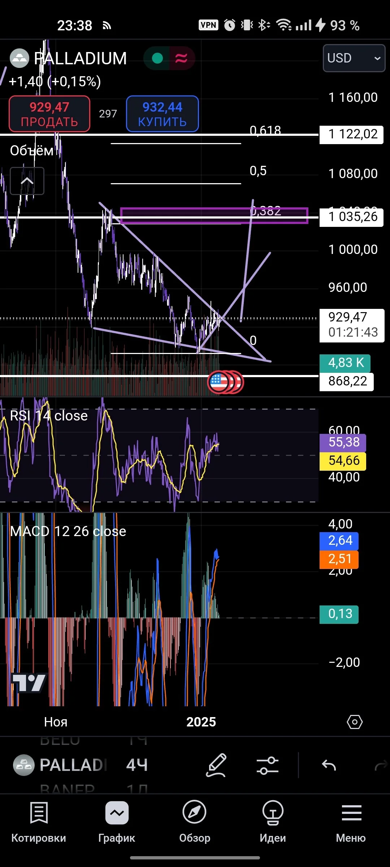Tap the alarm clock status icon
Viewport: 390px width, 867px height.
230,25
